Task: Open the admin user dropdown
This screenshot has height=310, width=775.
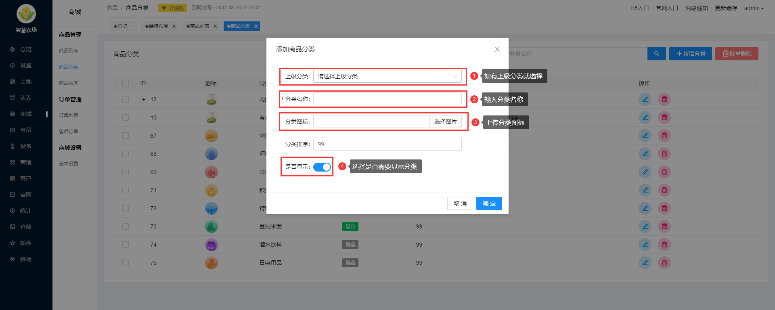Action: click(753, 8)
